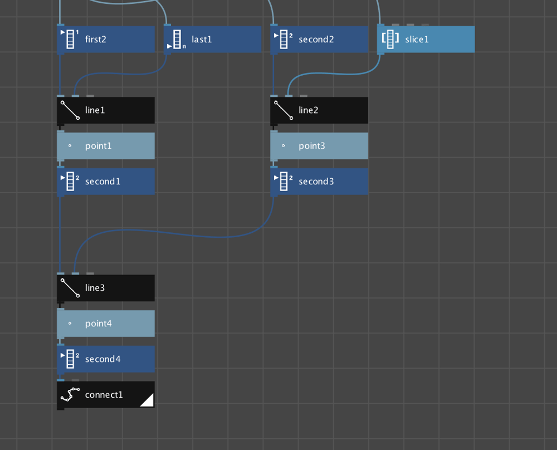This screenshot has width=557, height=450.
Task: Click the output port below slice1
Action: (380, 53)
